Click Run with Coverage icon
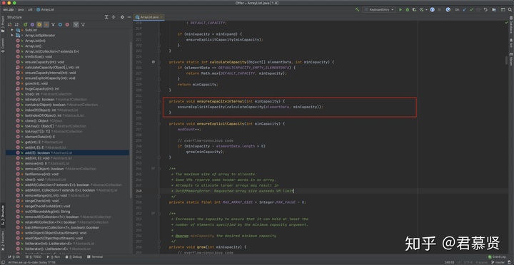 click(x=414, y=10)
